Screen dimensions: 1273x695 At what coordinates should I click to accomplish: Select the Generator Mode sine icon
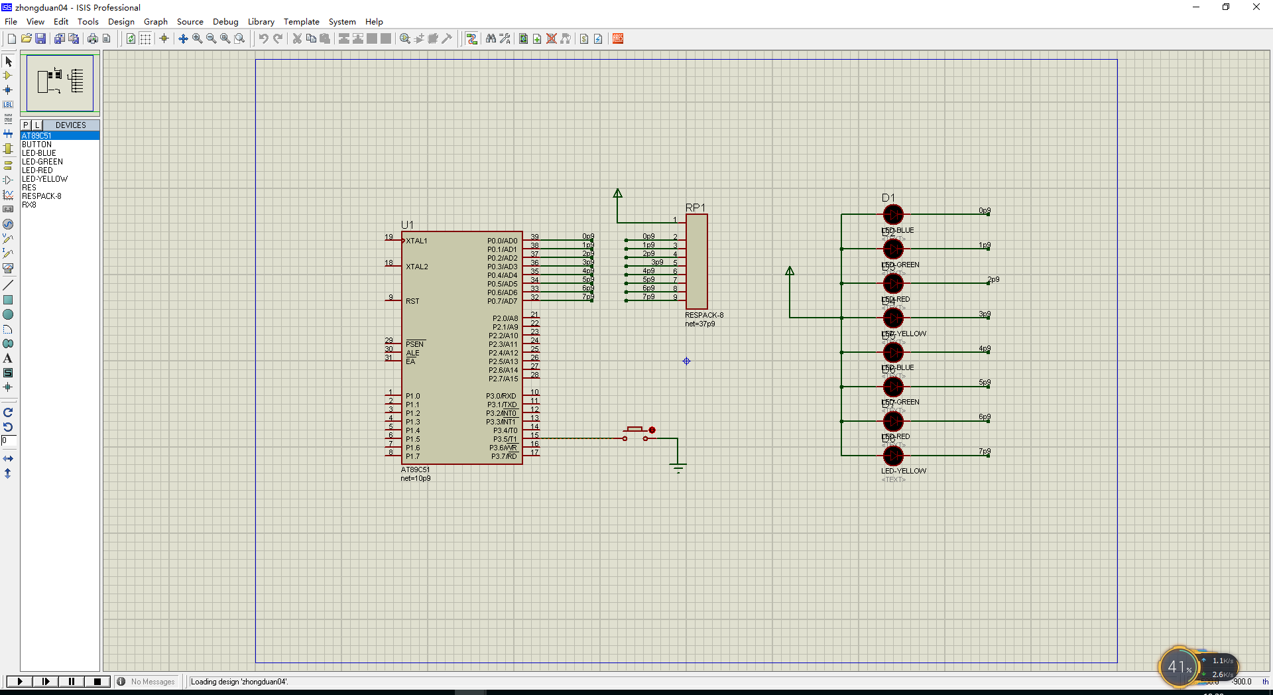8,224
